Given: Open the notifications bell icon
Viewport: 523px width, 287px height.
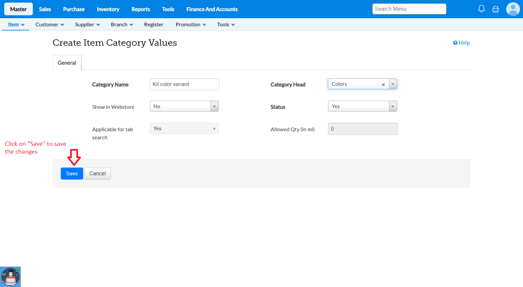Looking at the screenshot, I should pos(481,9).
